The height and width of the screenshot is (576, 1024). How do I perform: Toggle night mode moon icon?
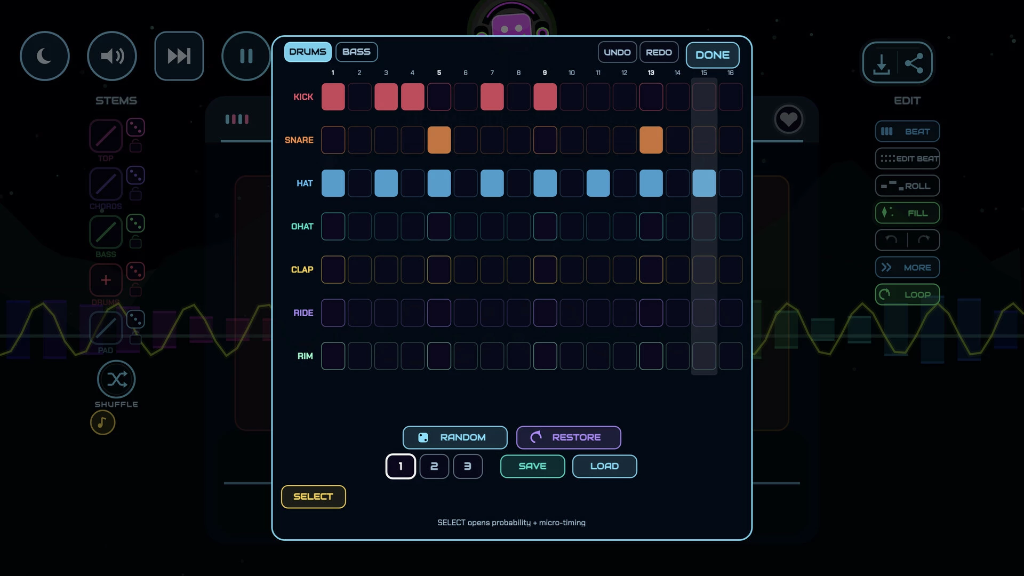coord(45,56)
